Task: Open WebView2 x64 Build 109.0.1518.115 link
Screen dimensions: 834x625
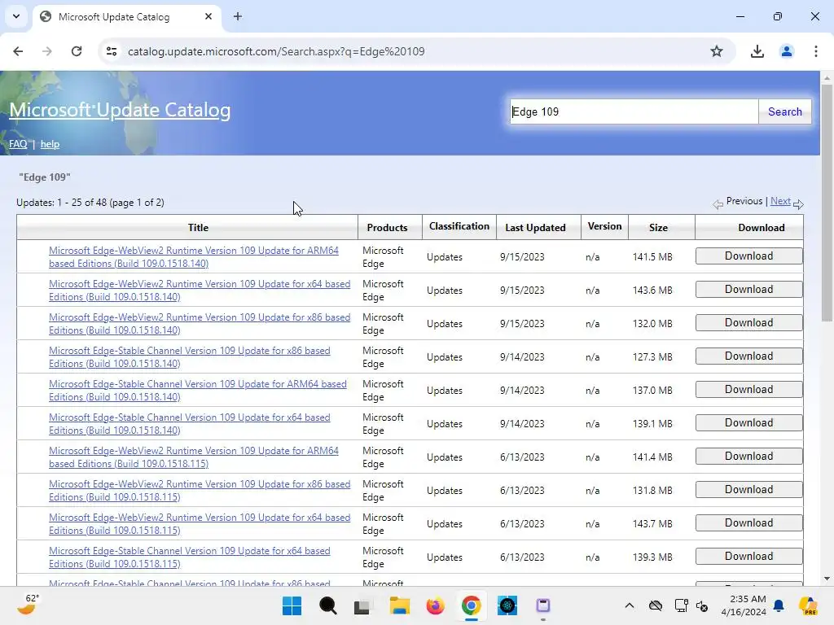Action: (x=200, y=523)
